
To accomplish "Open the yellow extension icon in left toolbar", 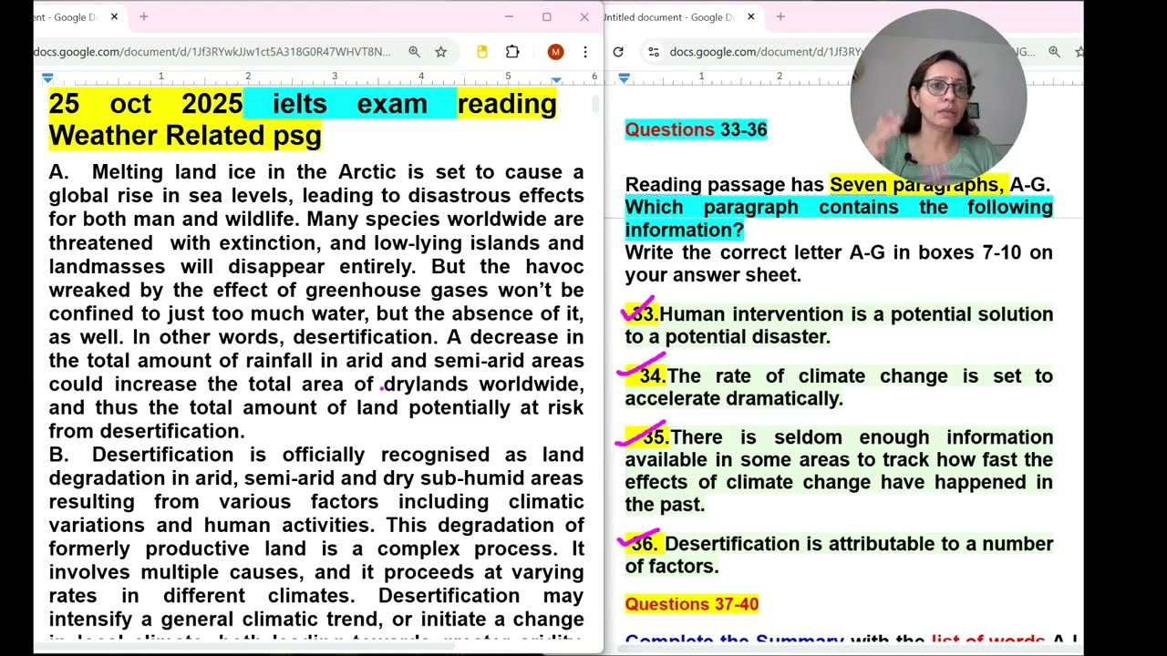I will point(482,52).
